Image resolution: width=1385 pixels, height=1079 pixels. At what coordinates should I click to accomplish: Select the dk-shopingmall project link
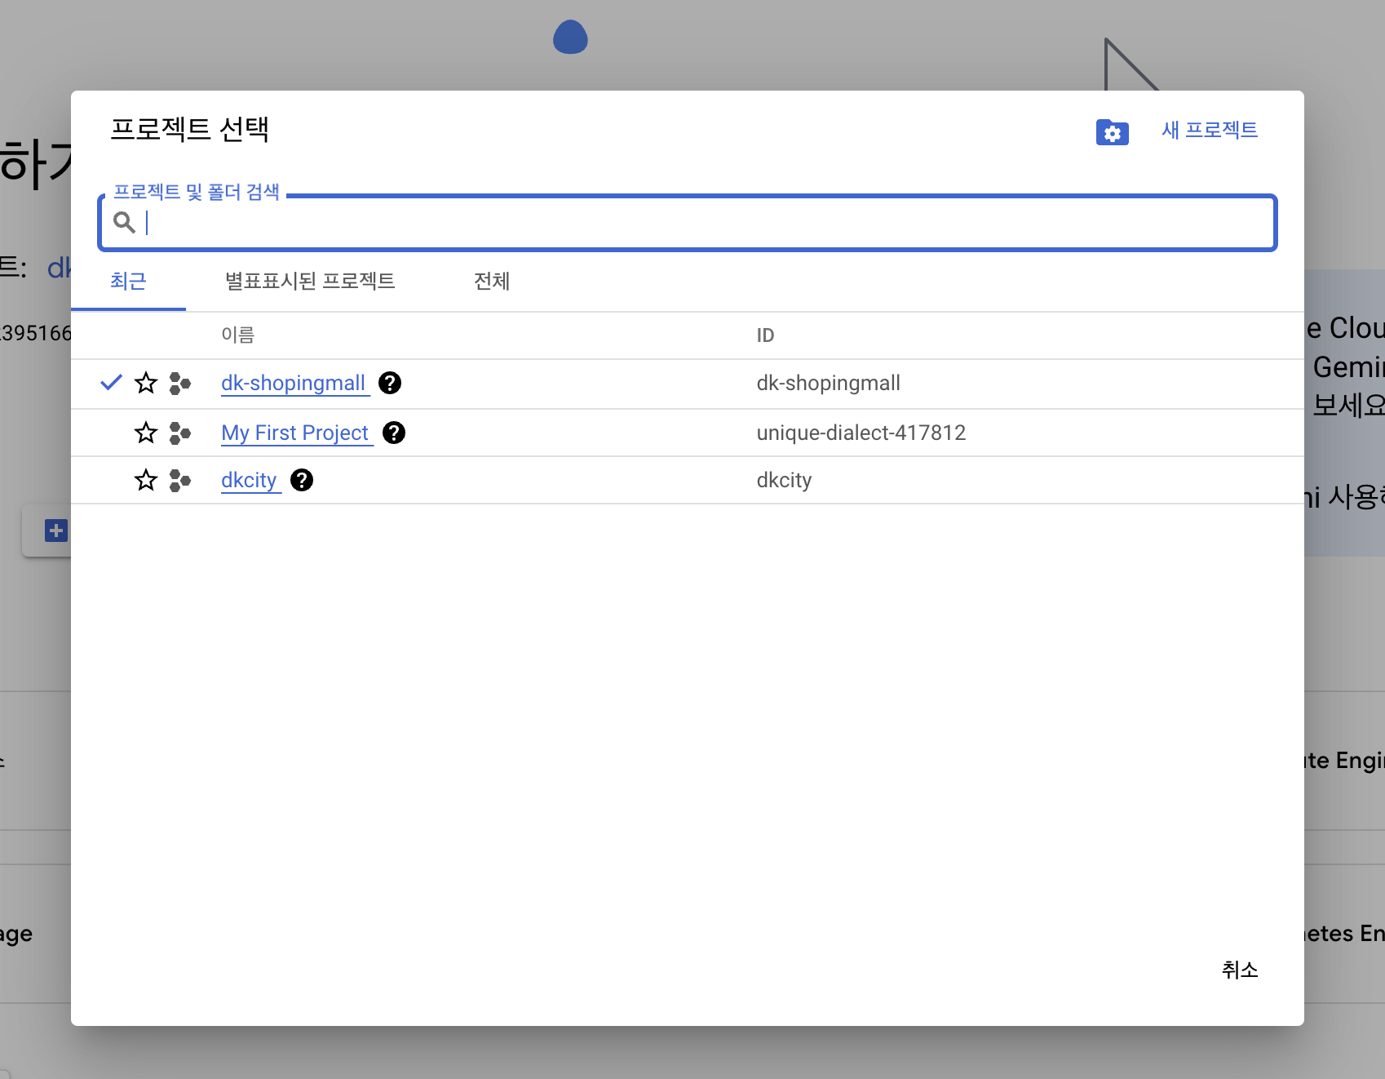pos(294,383)
